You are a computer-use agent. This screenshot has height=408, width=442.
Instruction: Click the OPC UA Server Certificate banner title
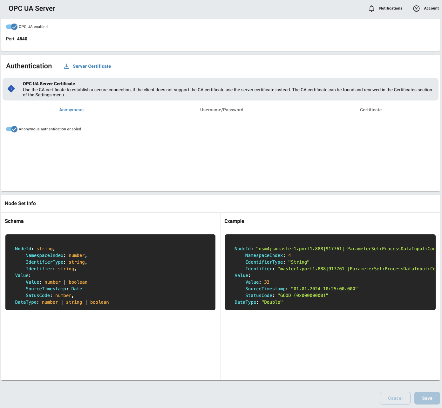point(49,84)
